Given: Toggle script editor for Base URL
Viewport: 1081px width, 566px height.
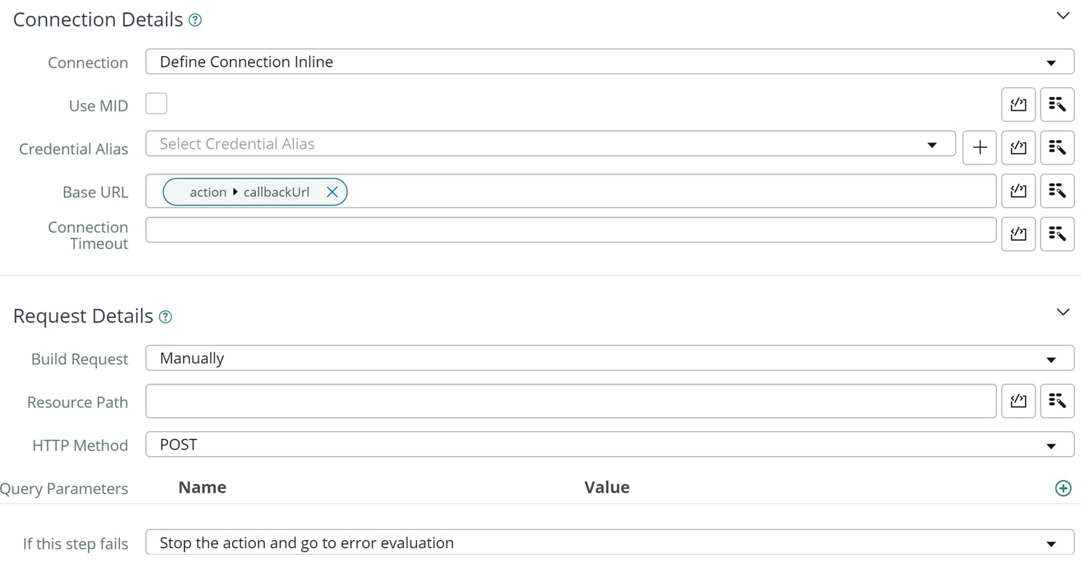Looking at the screenshot, I should tap(1018, 191).
